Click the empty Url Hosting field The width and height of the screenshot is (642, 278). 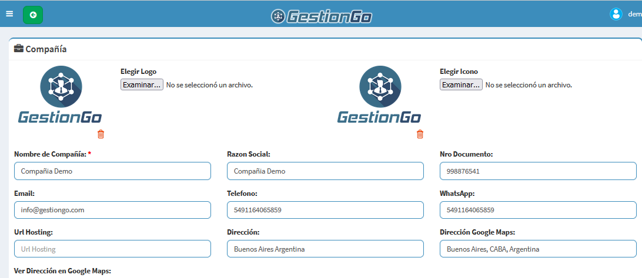[x=112, y=249]
